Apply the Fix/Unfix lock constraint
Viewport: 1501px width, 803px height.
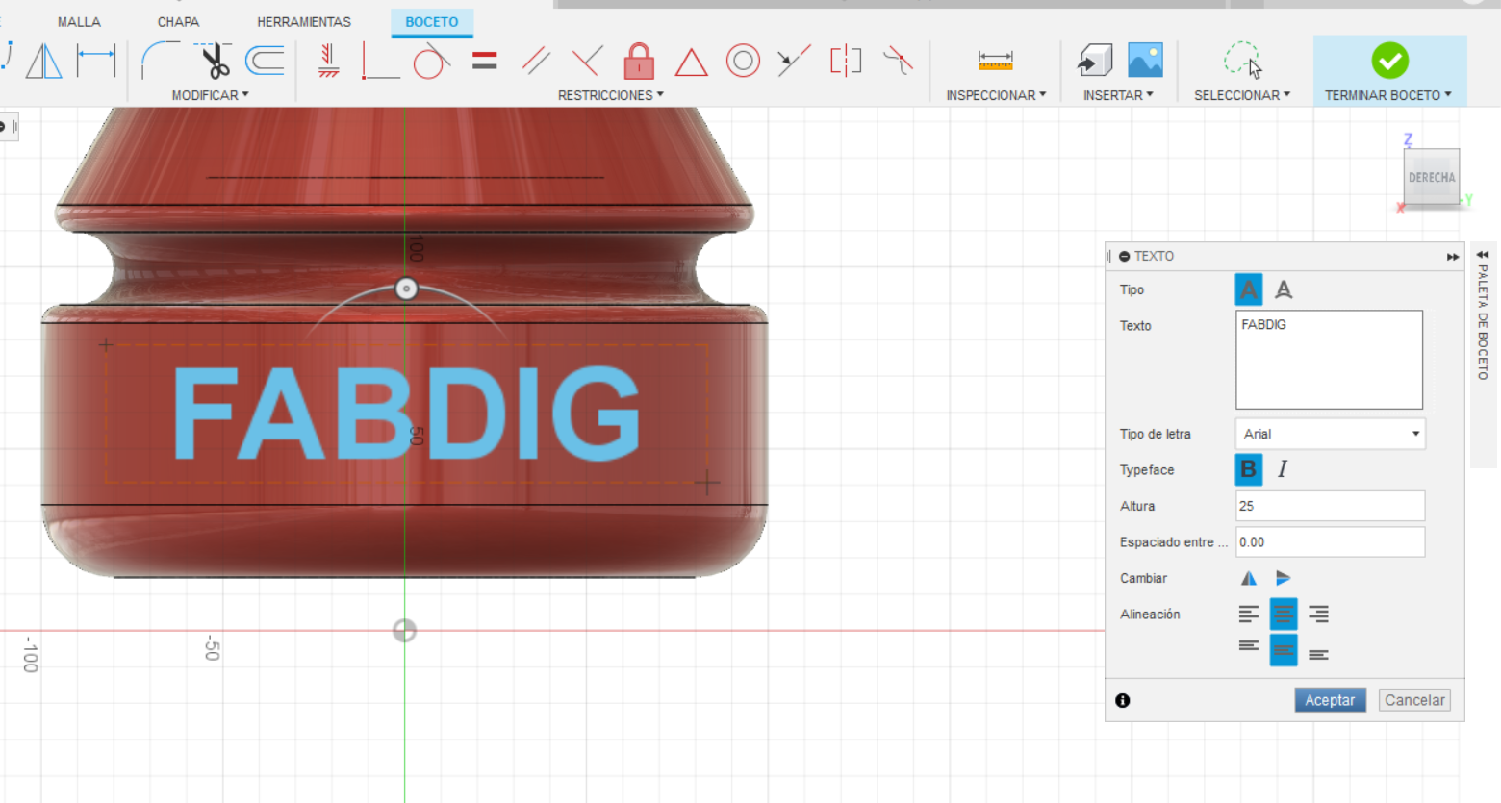tap(639, 61)
